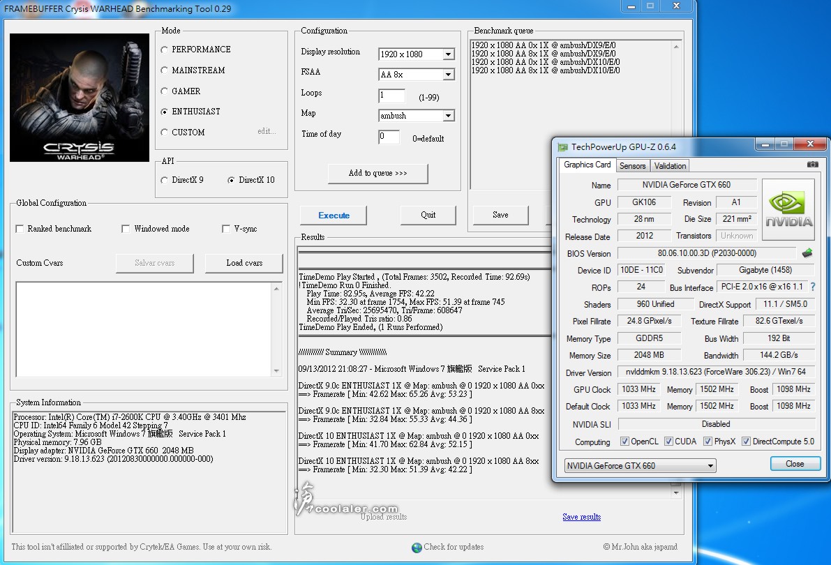Viewport: 831px width, 565px height.
Task: Click the edit... link beside CUSTOM
Action: 267,131
